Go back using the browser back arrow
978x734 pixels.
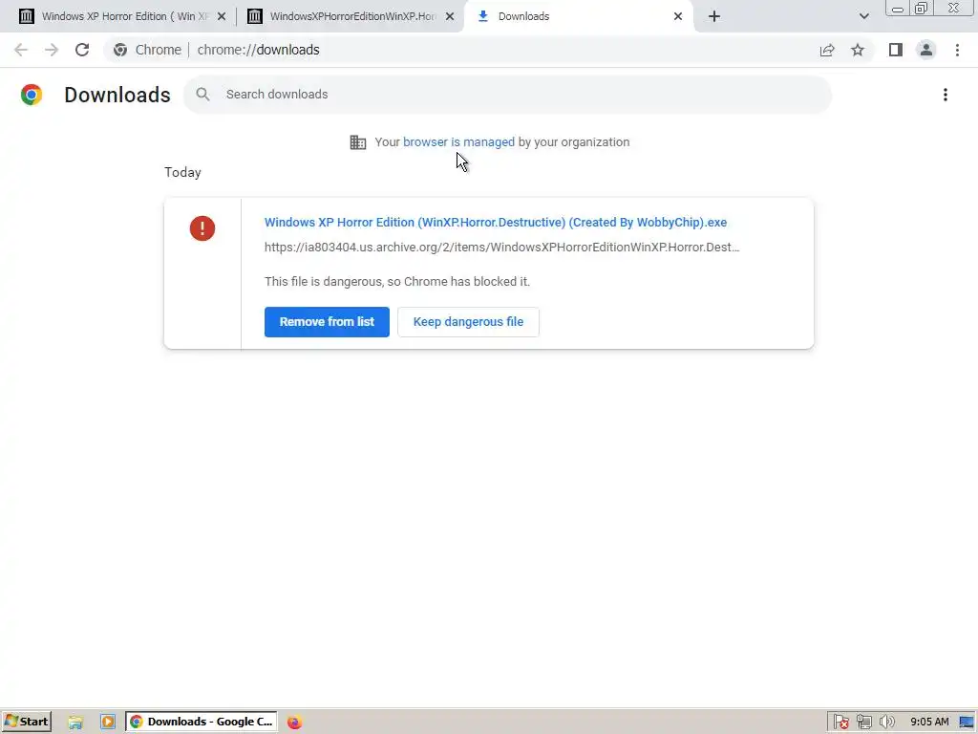[x=21, y=50]
